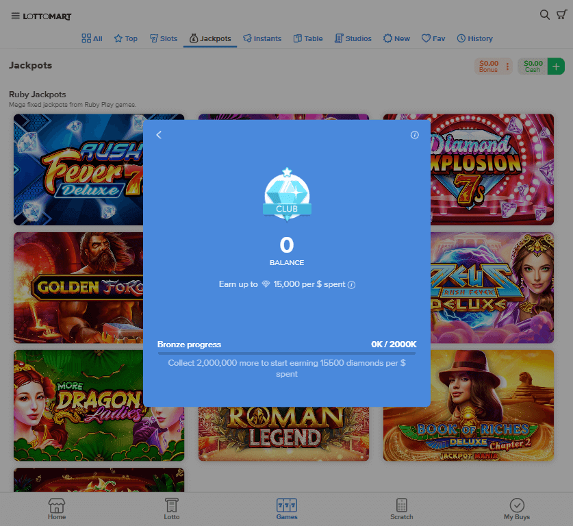Screen dimensions: 573x526
Task: Click the 'Bronze progress' label
Action: [189, 345]
